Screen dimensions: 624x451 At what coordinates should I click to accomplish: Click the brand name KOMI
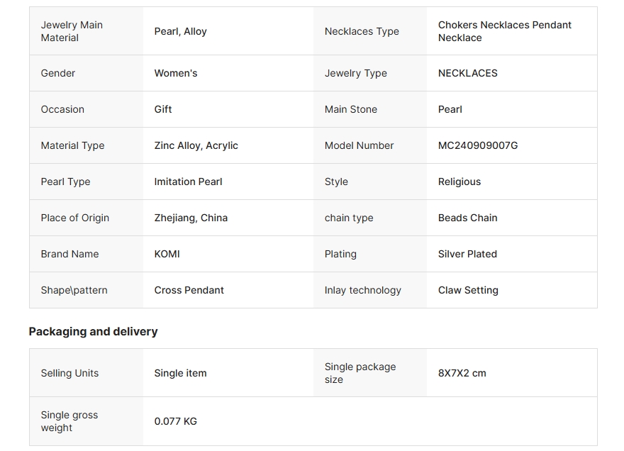point(167,254)
